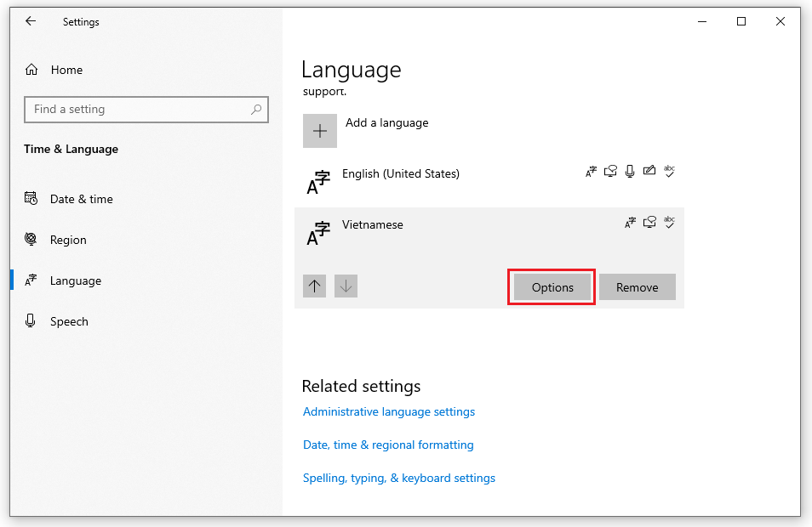Open Options for the Vietnamese language
The image size is (812, 527).
[551, 287]
